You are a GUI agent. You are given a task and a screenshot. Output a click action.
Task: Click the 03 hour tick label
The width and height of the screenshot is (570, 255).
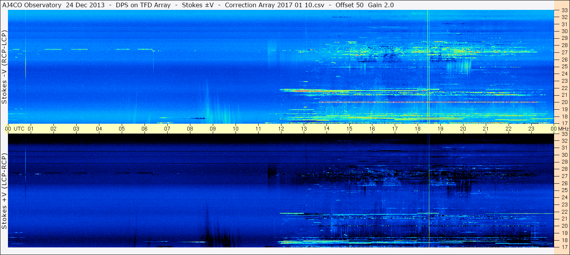click(x=76, y=129)
